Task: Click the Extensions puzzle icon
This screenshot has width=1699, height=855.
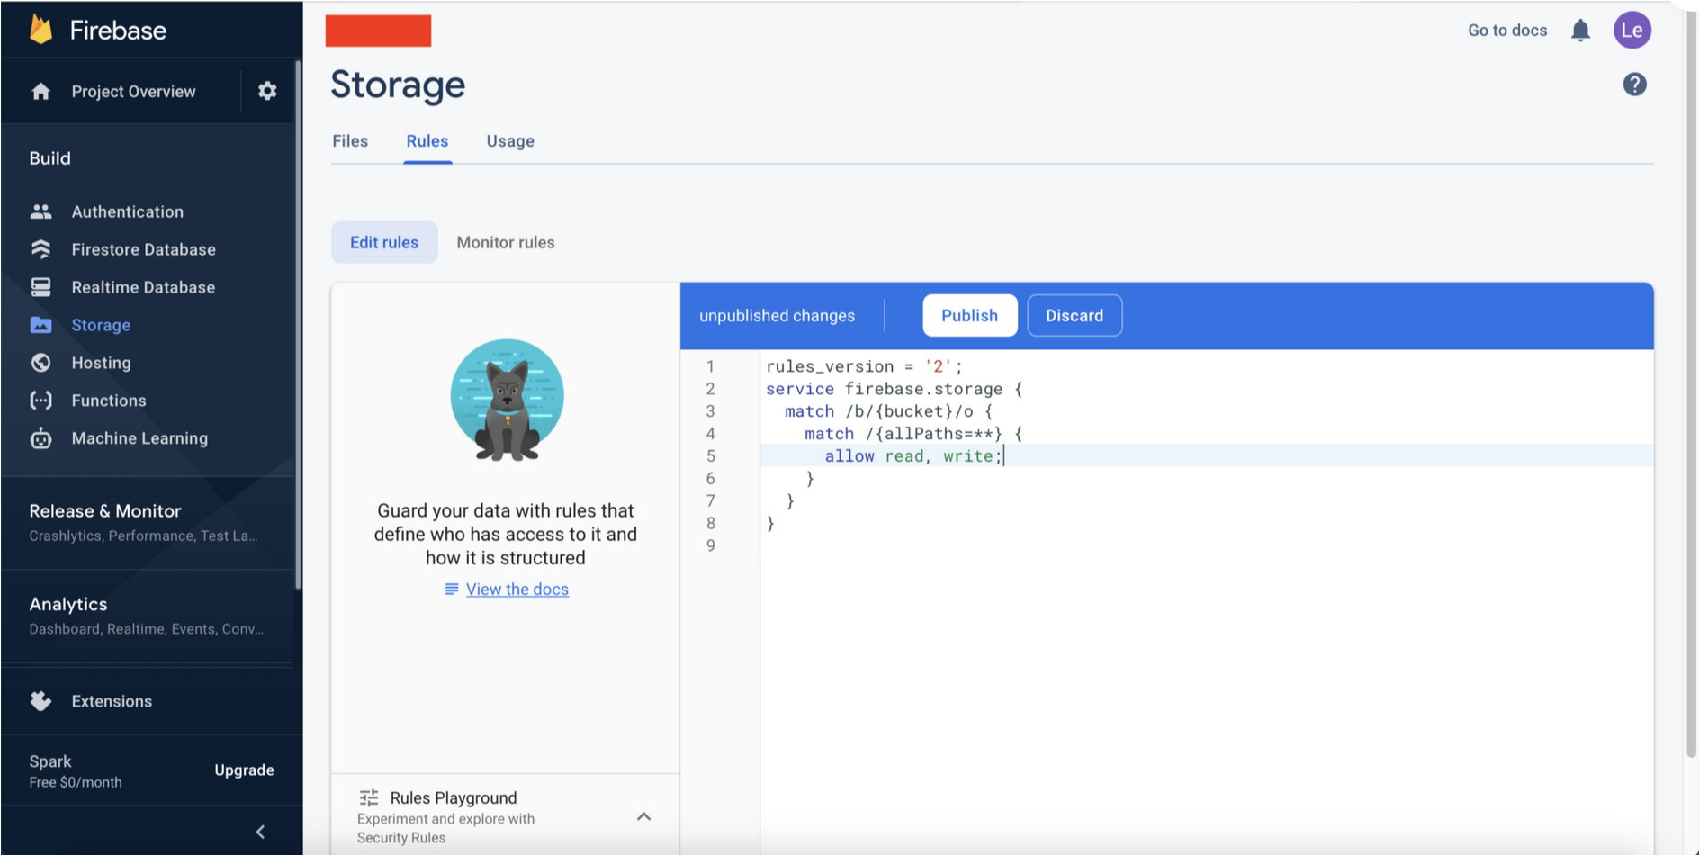Action: click(x=40, y=701)
